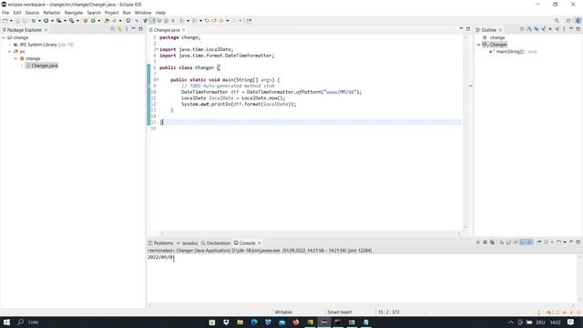
Task: Click the Windows Start button
Action: click(6, 322)
